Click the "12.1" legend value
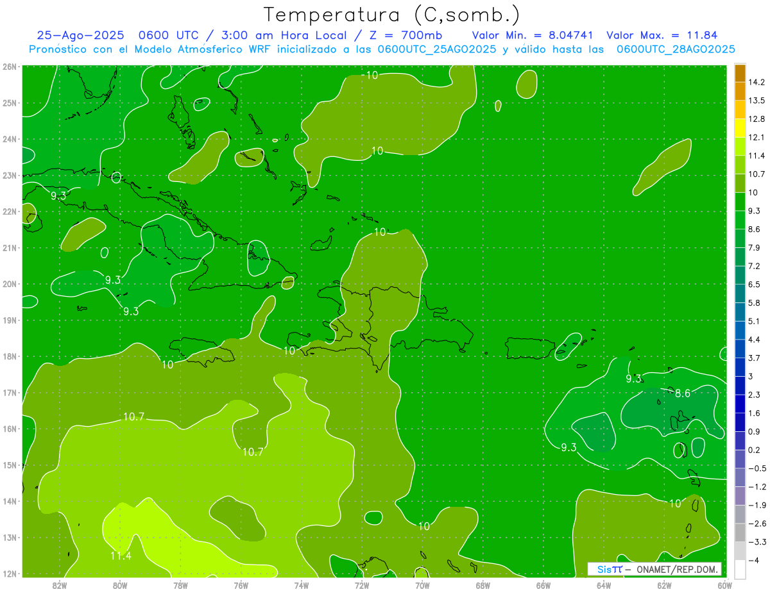Screen dimensions: 770x594 (x=757, y=137)
